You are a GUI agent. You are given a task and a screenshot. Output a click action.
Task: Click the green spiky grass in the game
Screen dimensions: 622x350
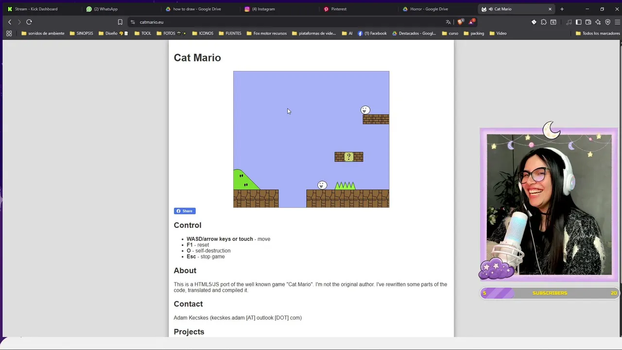pyautogui.click(x=345, y=186)
